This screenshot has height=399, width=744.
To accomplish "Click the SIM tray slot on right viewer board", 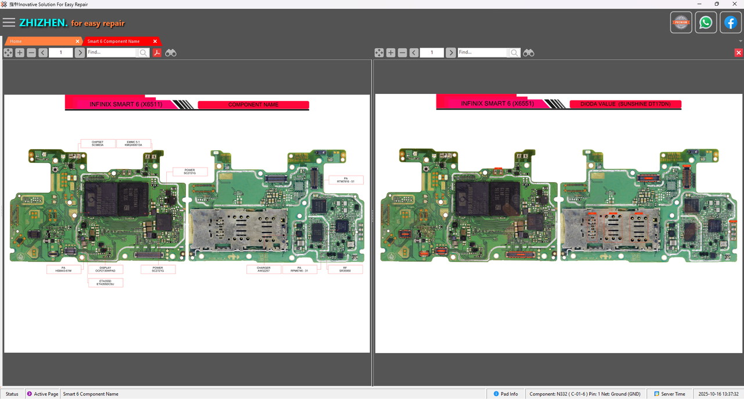I will pyautogui.click(x=610, y=230).
